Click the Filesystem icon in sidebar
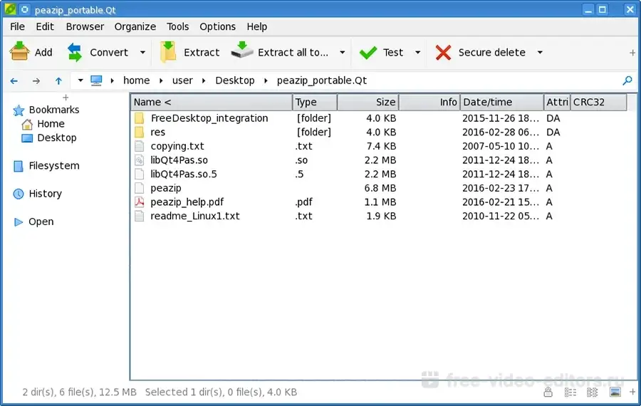This screenshot has width=641, height=406. pyautogui.click(x=19, y=166)
